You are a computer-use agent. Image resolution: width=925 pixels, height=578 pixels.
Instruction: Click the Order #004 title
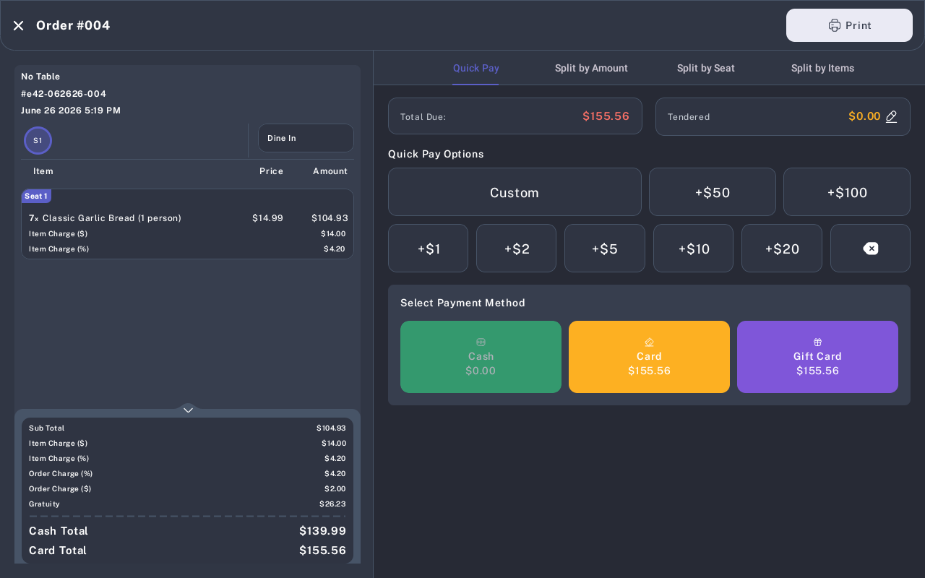(73, 25)
